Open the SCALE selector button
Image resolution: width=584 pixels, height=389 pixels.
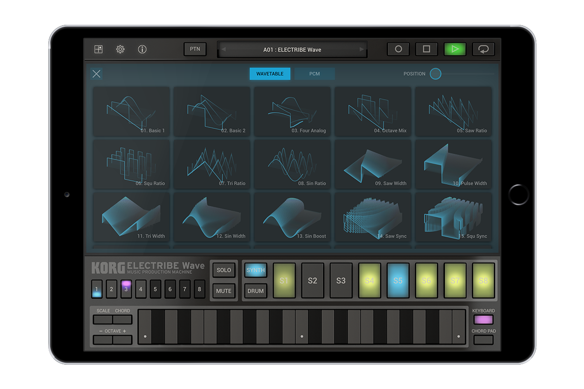(103, 319)
